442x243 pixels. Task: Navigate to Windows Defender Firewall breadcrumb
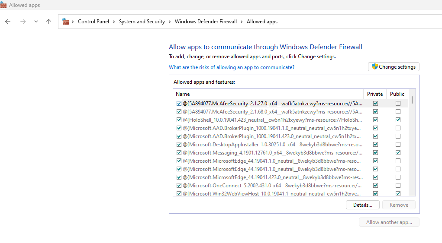(206, 22)
